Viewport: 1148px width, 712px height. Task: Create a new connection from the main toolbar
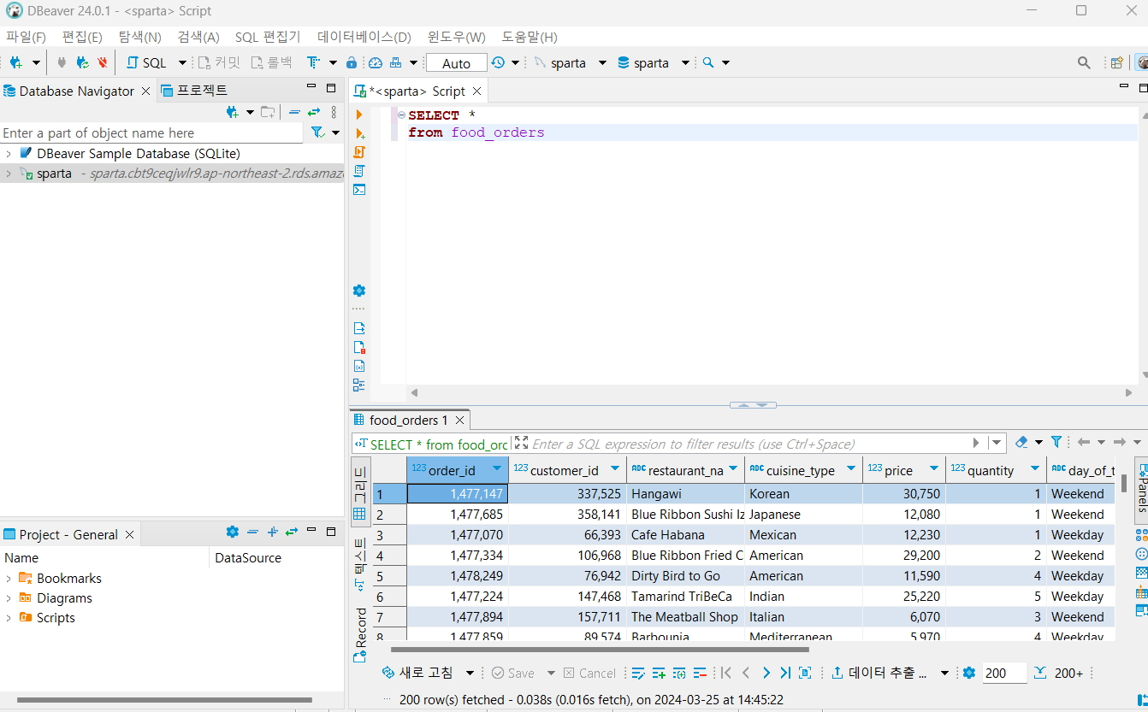(15, 62)
